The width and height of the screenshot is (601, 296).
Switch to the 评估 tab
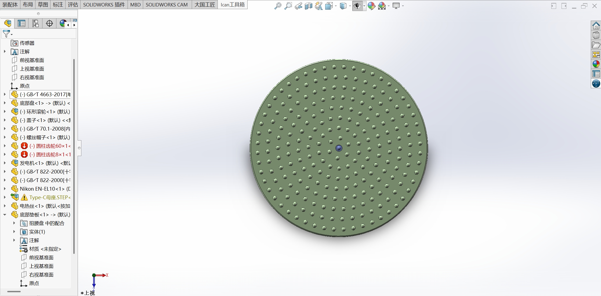(x=73, y=5)
